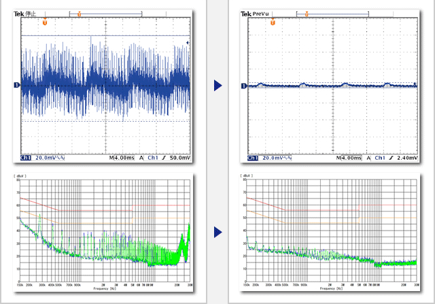Image resolution: width=435 pixels, height=304 pixels.
Task: Click the 2.40mV trigger level readout
Action: coord(407,158)
